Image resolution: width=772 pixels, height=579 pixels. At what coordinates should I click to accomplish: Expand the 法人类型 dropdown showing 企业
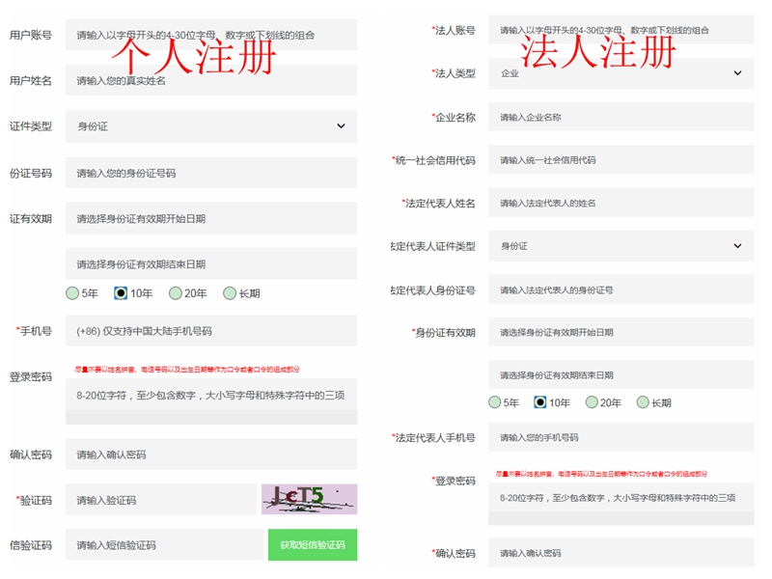[620, 73]
